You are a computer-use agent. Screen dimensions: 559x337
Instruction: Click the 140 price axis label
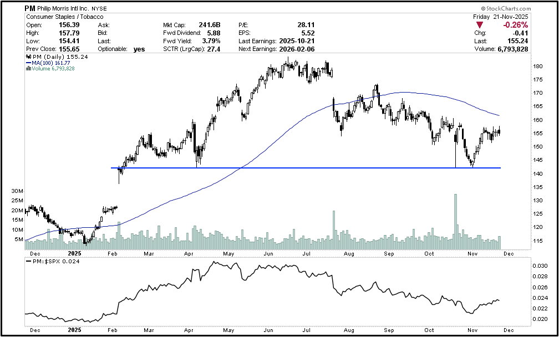[538, 174]
